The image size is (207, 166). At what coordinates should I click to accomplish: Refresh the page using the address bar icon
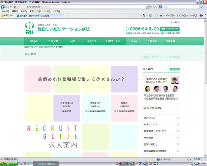[151, 7]
